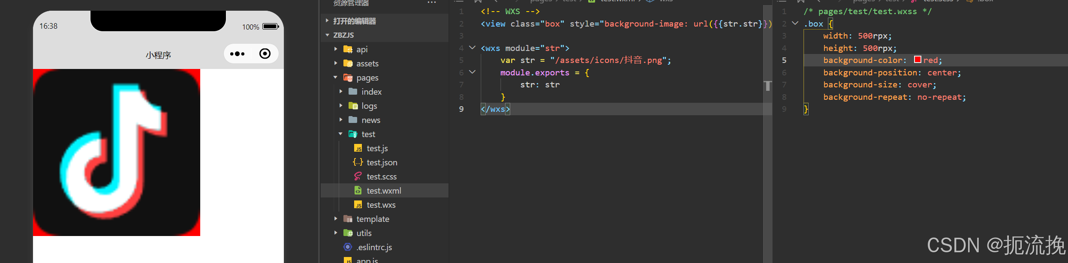Open the red color swatch picker
This screenshot has width=1068, height=263.
918,60
